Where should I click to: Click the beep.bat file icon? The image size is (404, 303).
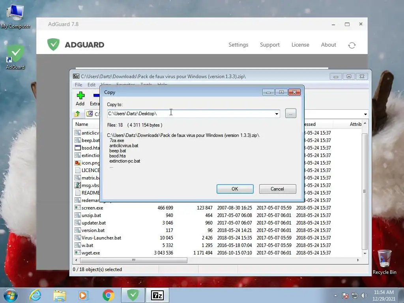pyautogui.click(x=78, y=140)
